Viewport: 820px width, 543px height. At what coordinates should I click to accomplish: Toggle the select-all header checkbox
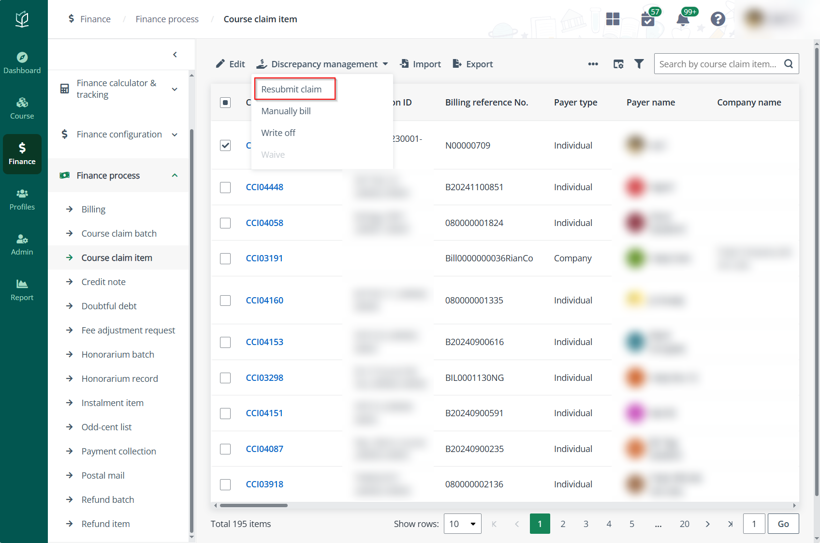coord(225,103)
